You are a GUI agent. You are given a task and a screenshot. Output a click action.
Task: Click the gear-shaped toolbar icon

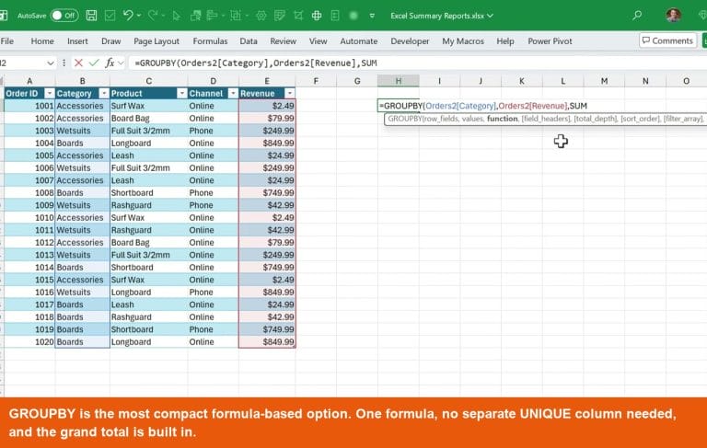point(261,16)
